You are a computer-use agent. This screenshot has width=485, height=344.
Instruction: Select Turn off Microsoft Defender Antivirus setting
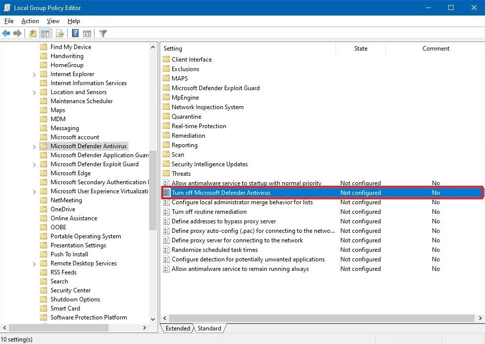point(322,193)
